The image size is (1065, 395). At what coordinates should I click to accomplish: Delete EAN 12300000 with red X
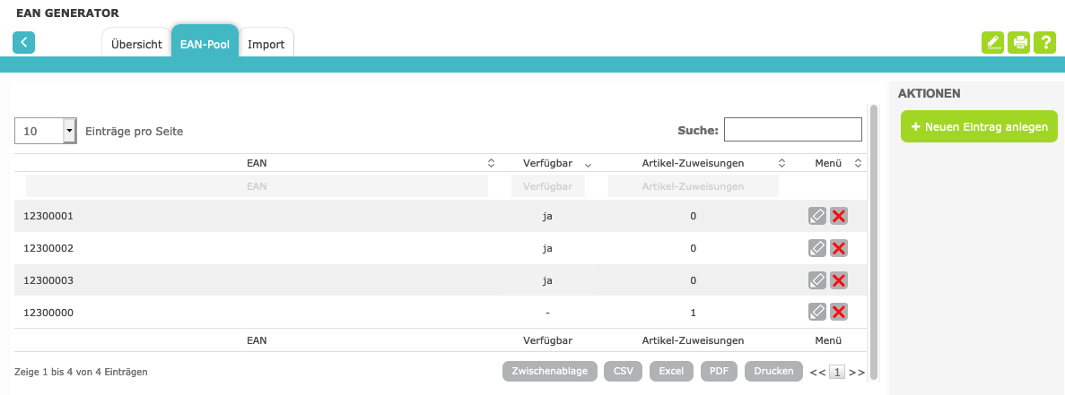(x=839, y=312)
